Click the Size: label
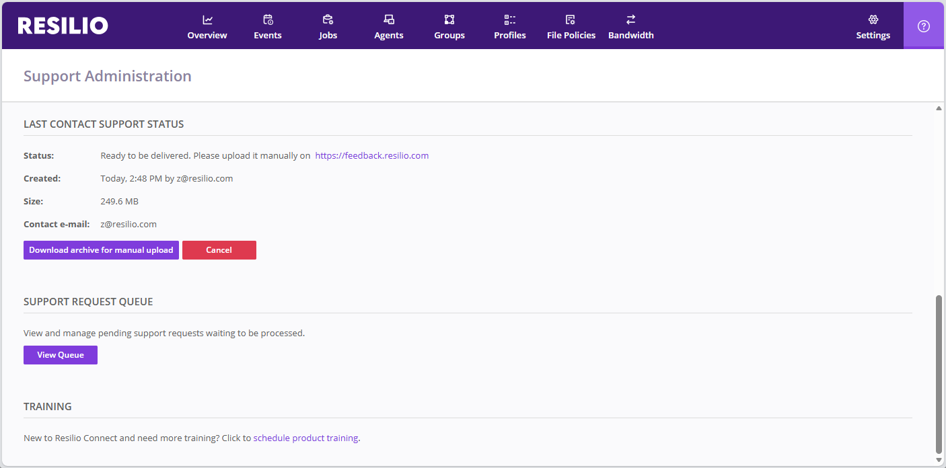The height and width of the screenshot is (468, 946). pos(34,201)
